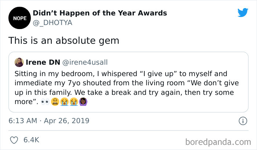Click the info icon right of the timestamp
This screenshot has width=257, height=150.
point(242,121)
